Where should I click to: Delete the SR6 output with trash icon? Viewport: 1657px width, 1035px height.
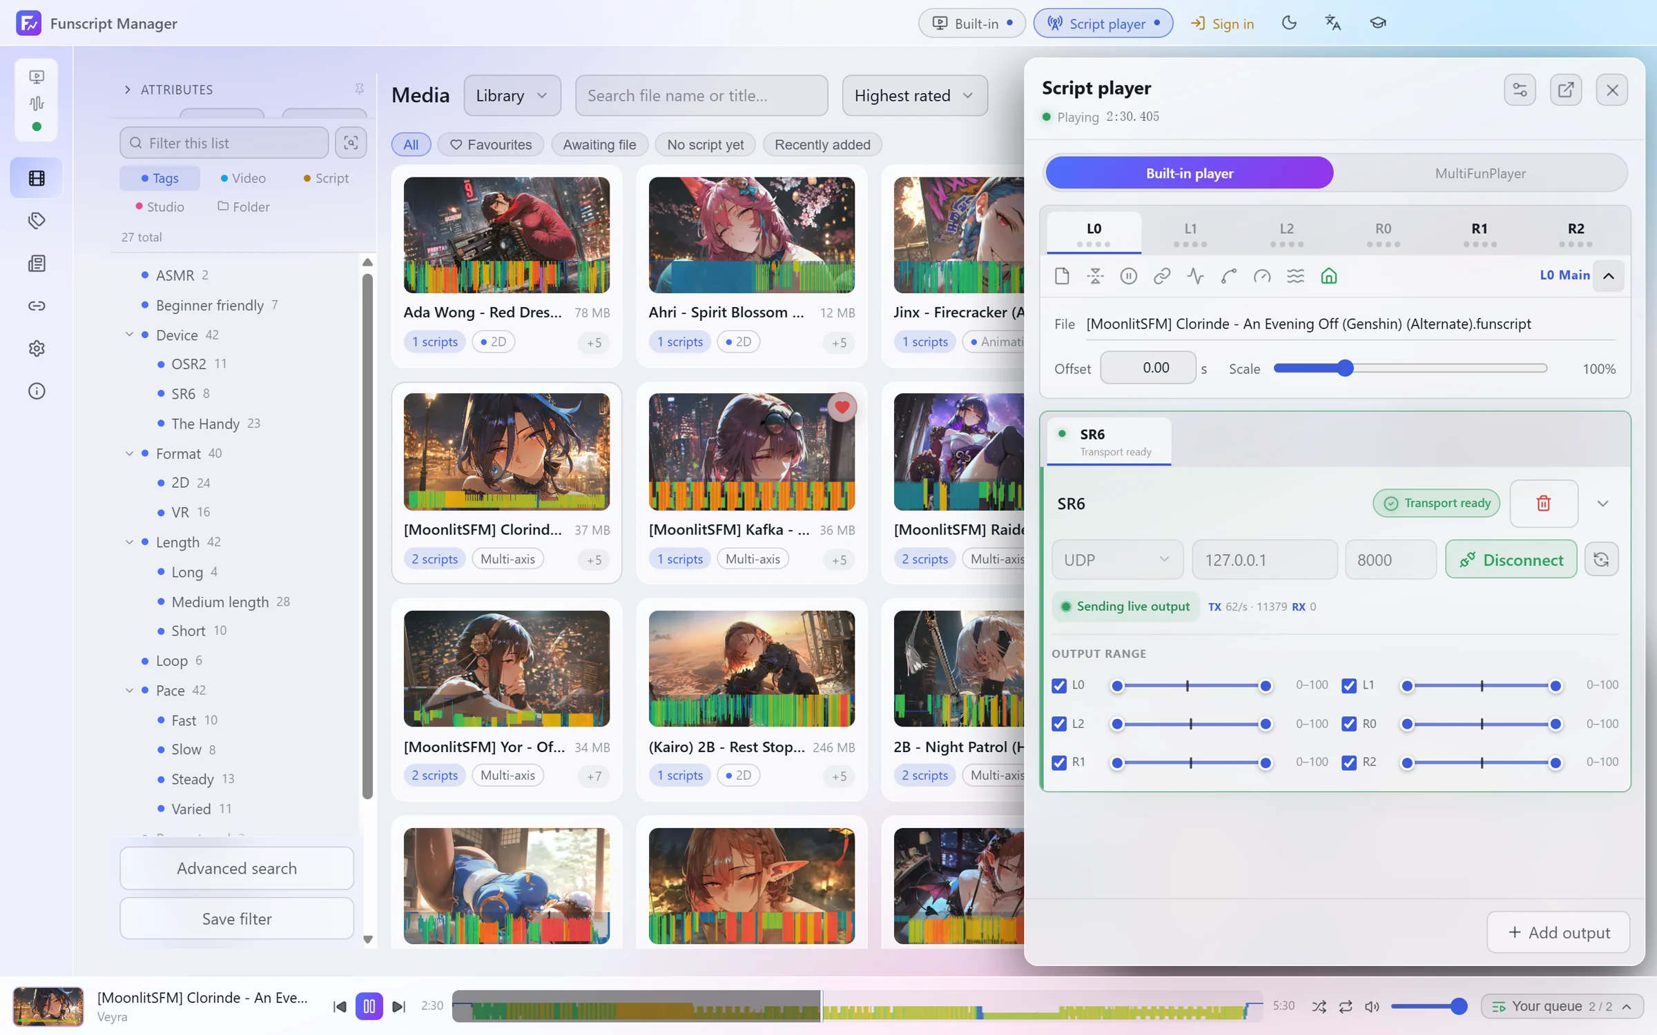(x=1544, y=503)
